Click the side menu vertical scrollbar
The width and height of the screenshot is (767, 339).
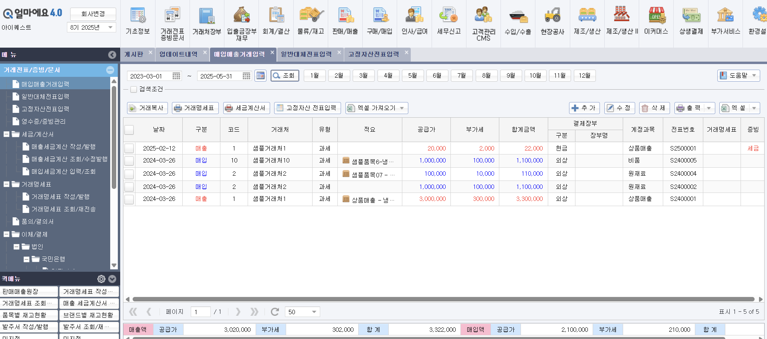tap(114, 137)
